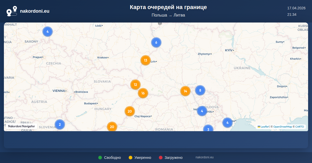Open the orange cluster marker labeled 14

[x=185, y=91]
